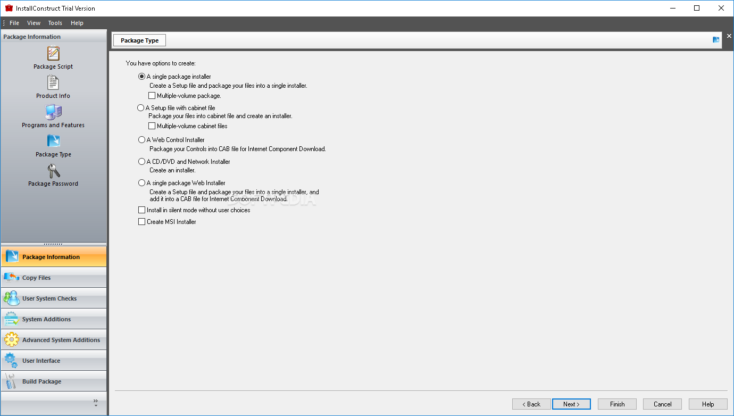Click the Cancel button
734x416 pixels.
click(x=663, y=404)
